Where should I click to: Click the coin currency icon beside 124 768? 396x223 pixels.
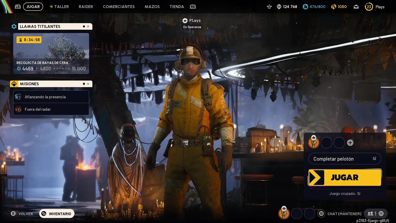coord(279,7)
